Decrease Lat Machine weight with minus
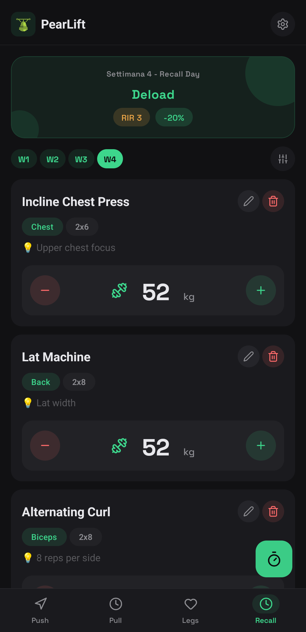The image size is (306, 632). coord(45,446)
